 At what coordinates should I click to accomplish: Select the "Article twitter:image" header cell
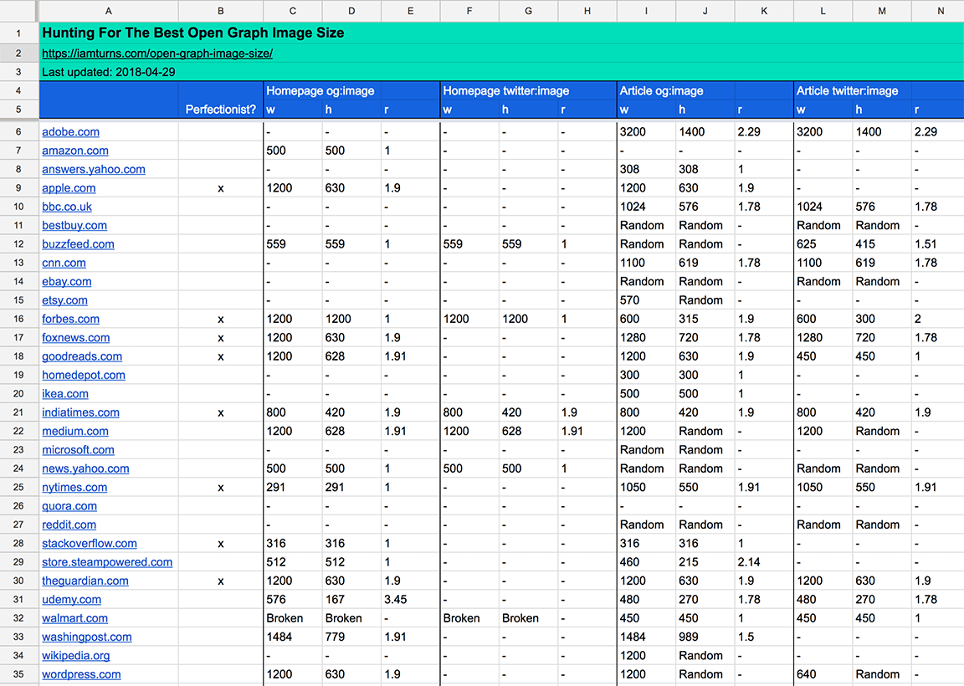[x=847, y=91]
